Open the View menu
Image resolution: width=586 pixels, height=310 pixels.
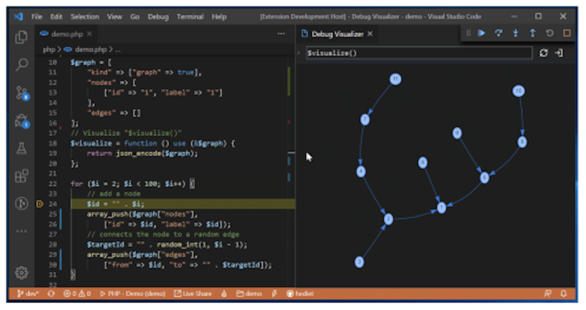point(114,16)
